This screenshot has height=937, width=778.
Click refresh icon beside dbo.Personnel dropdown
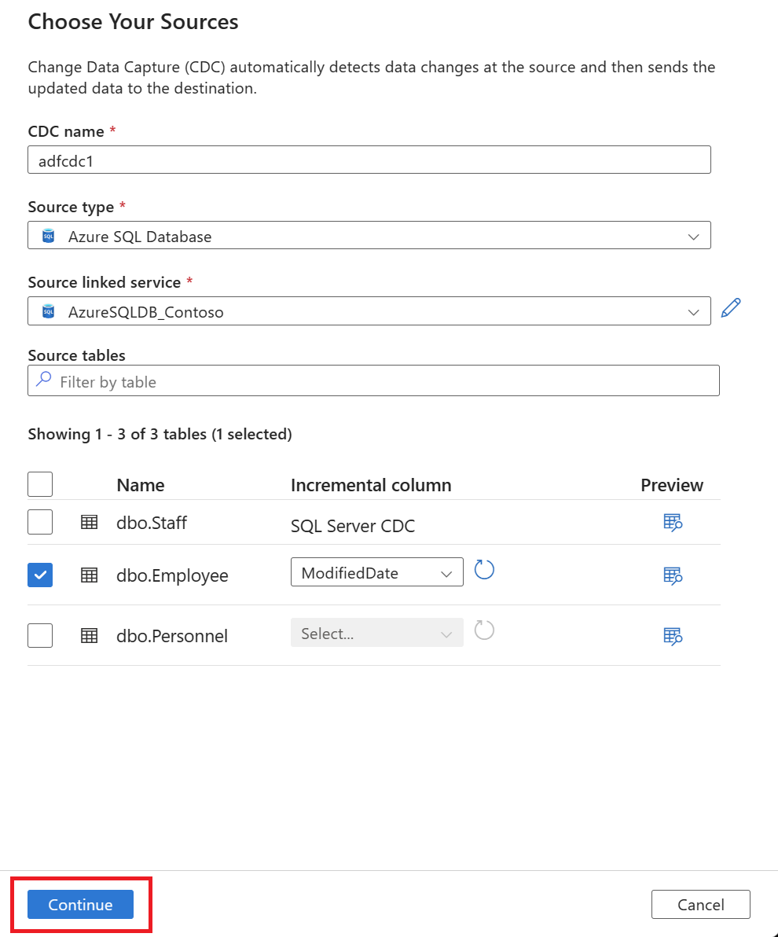click(484, 630)
